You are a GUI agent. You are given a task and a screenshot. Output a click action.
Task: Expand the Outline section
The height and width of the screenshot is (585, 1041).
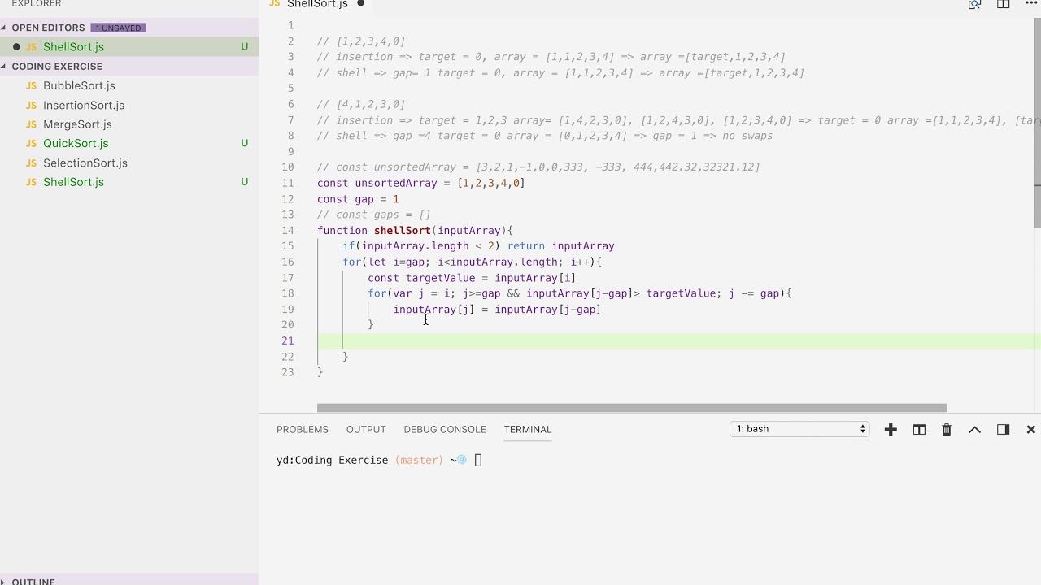[4, 581]
